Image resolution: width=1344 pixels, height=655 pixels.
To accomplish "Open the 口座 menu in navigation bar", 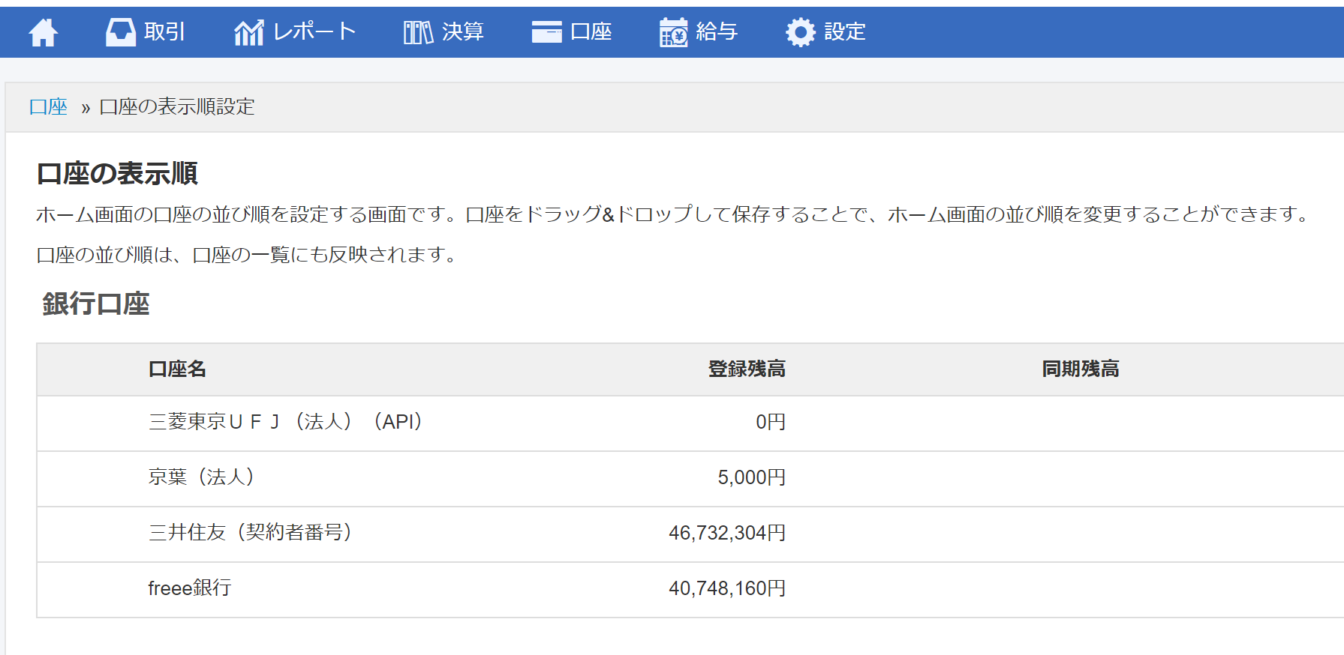I will [572, 32].
